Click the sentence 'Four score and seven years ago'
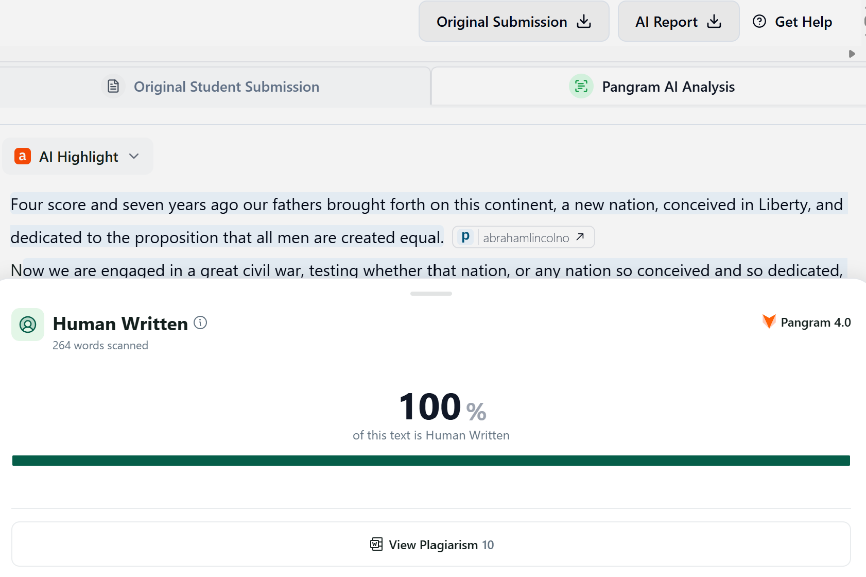This screenshot has width=866, height=577. click(x=124, y=205)
